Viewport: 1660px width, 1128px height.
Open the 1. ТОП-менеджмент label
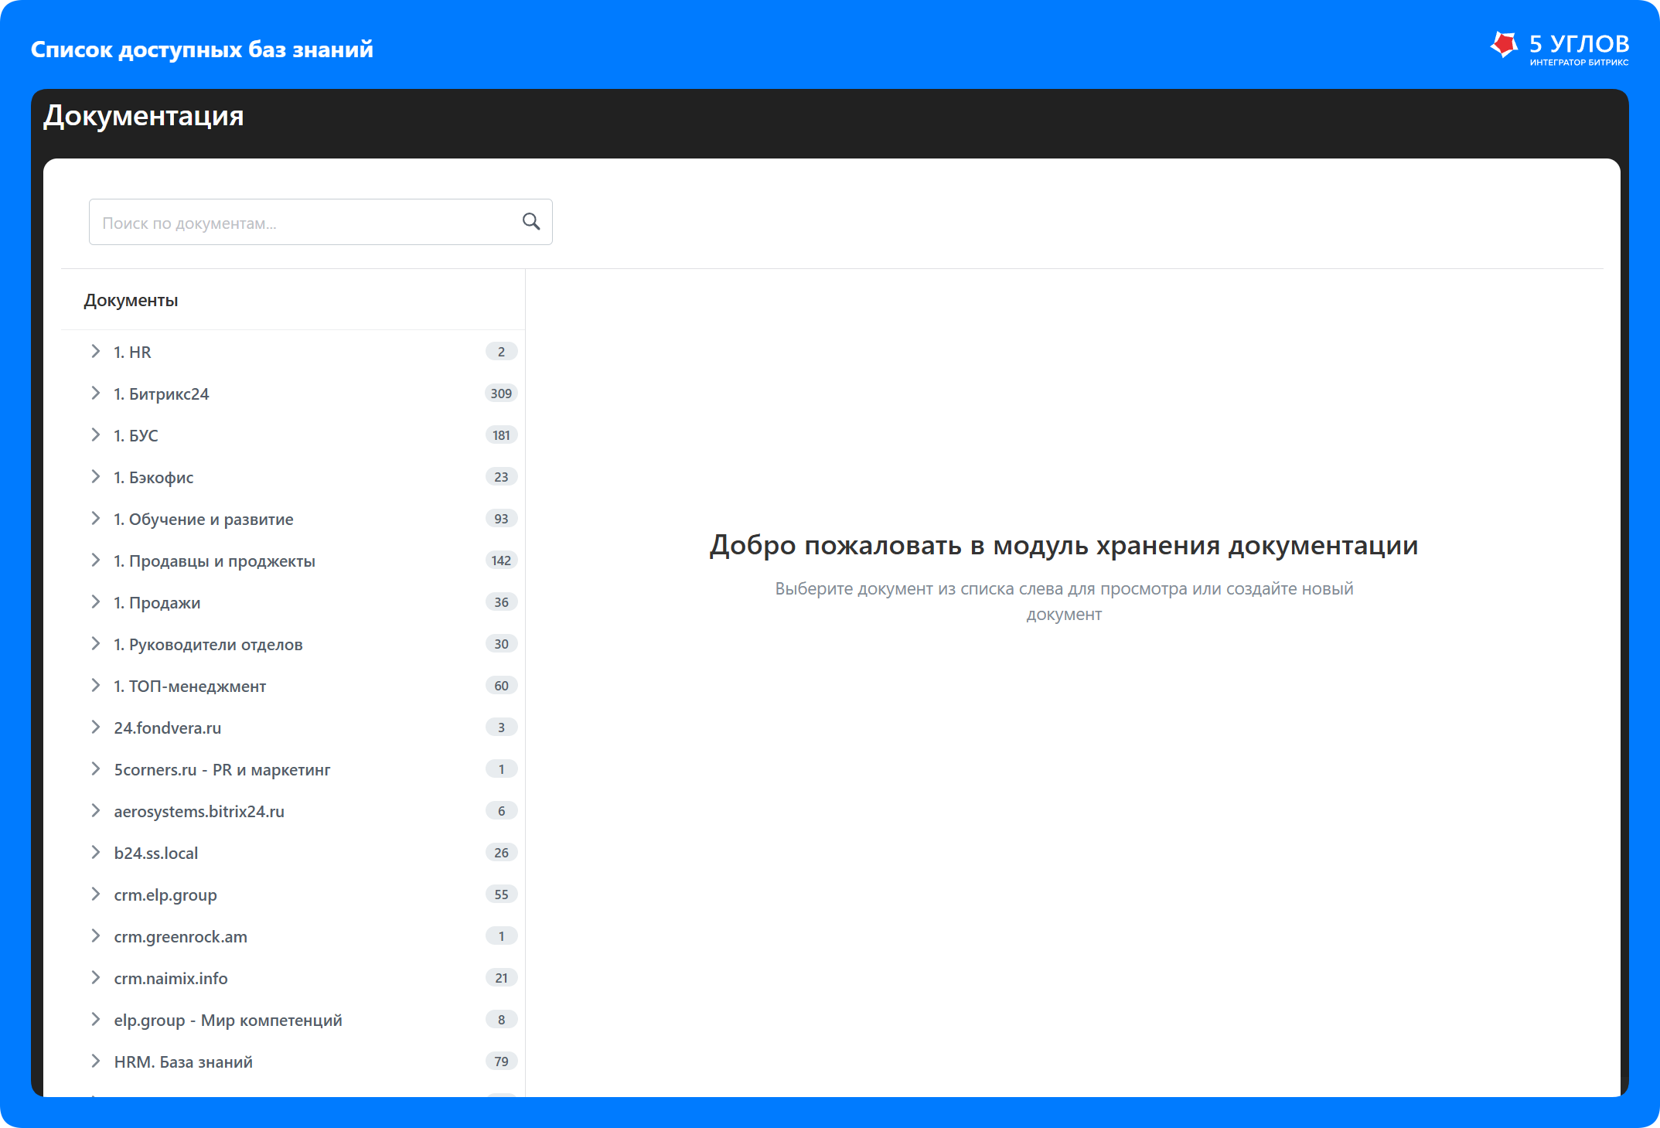[x=189, y=686]
